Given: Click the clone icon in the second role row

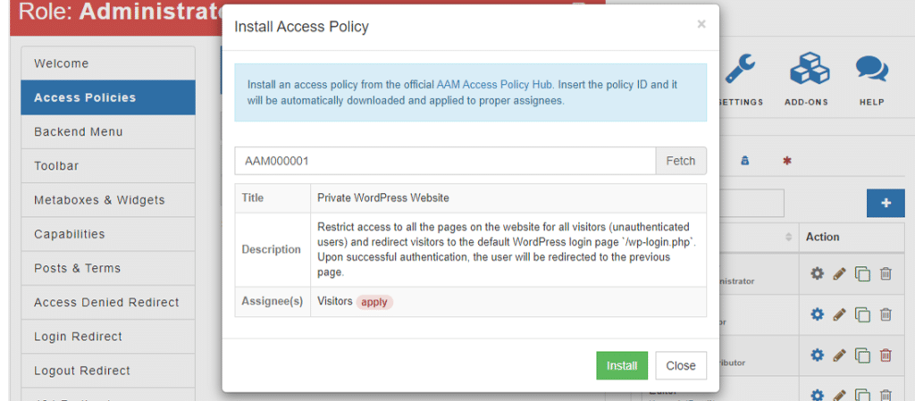Looking at the screenshot, I should point(862,314).
